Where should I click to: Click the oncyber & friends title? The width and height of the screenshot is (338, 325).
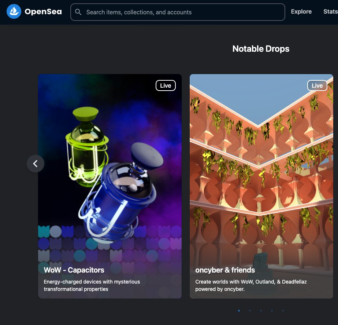click(225, 270)
